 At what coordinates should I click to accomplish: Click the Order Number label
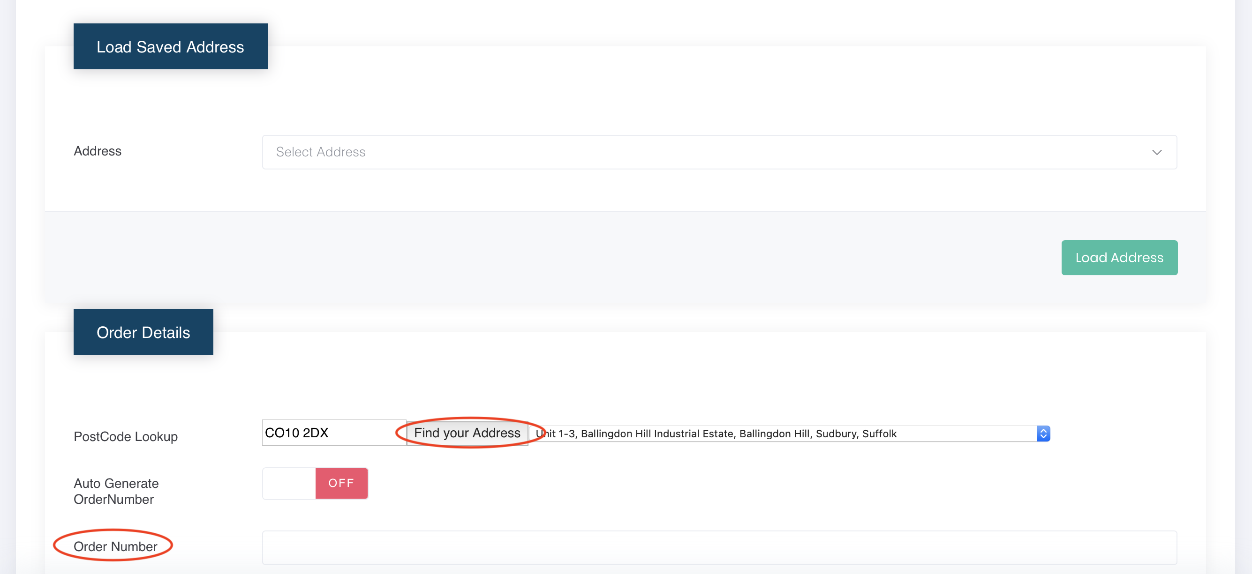(115, 547)
